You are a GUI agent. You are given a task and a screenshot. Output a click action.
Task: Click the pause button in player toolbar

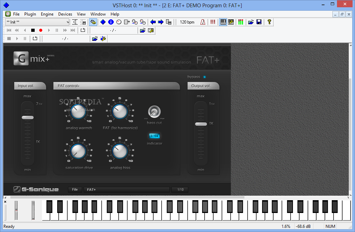click(x=57, y=30)
